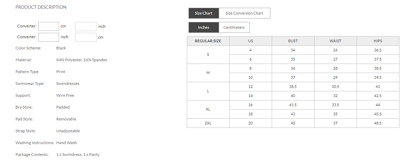
Task: Click the cm field in the second converter row
Action: coord(86,37)
